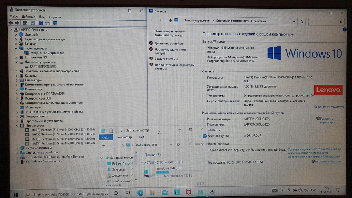Expand the Мониторы category
Image resolution: width=352 pixels, height=198 pixels.
[x=17, y=107]
